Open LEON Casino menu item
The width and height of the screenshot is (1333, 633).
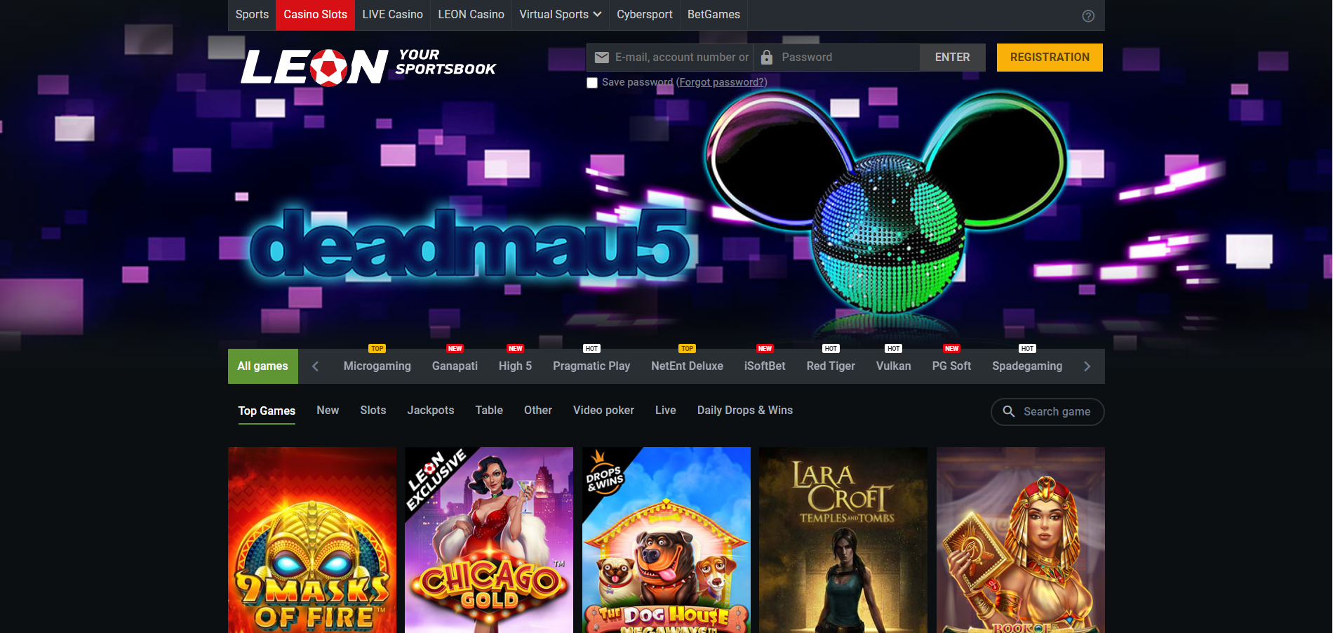(x=471, y=15)
